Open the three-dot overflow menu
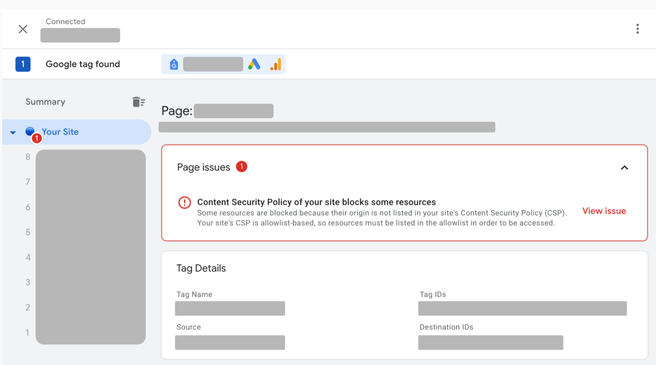The width and height of the screenshot is (656, 365). click(637, 28)
